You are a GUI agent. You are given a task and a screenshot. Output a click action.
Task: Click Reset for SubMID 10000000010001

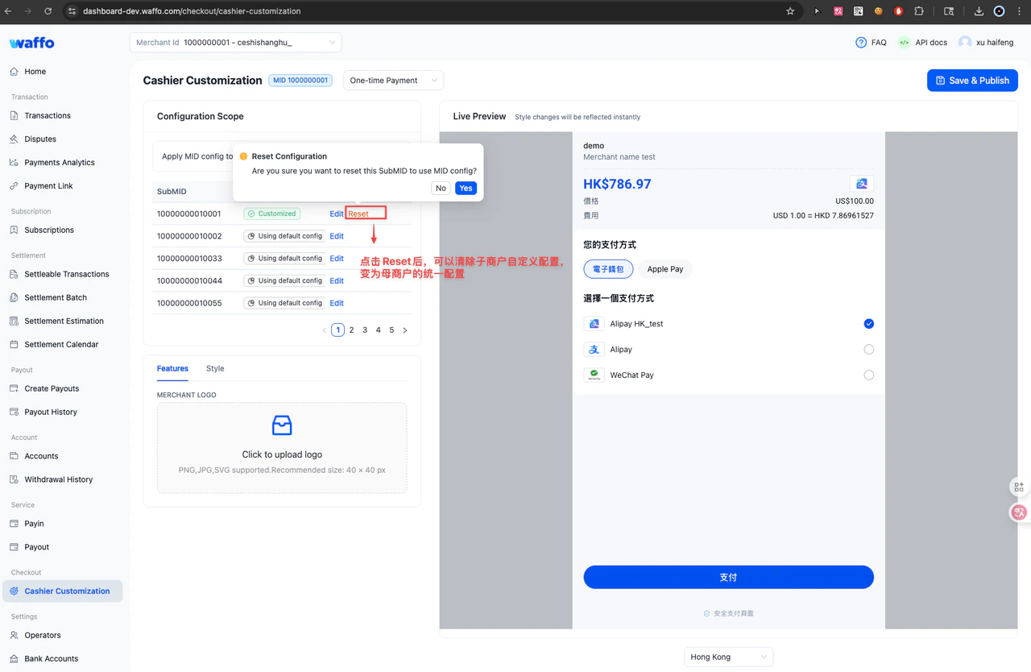point(358,214)
